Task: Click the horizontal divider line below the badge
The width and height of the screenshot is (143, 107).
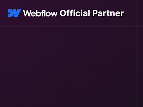Action: [x=69, y=26]
